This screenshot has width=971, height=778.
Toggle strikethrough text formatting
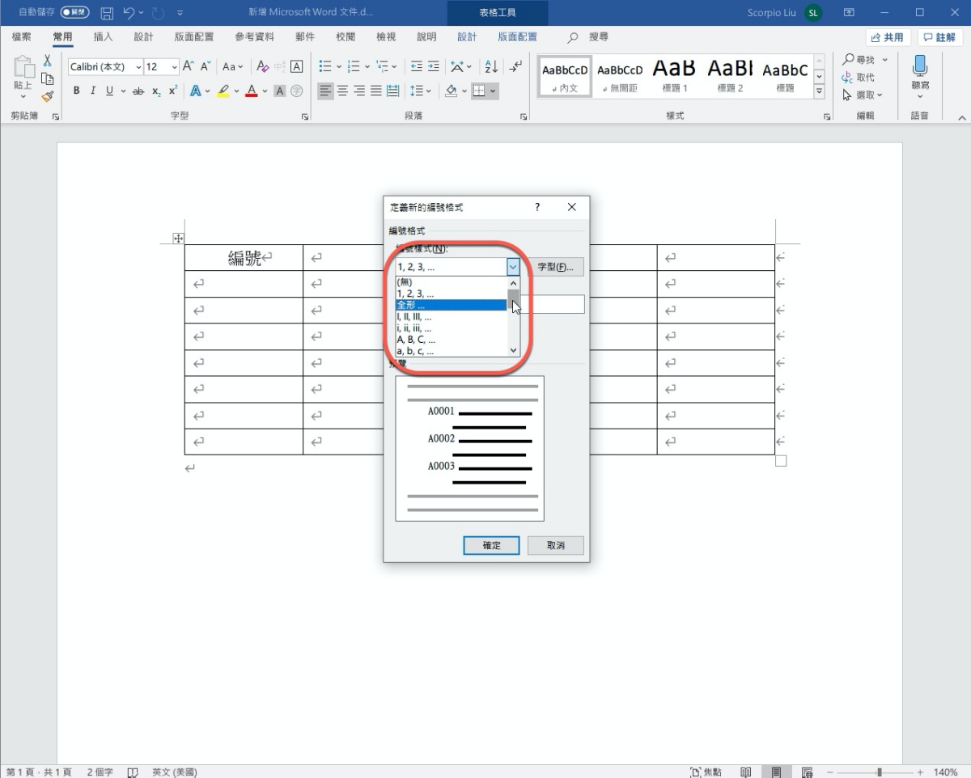138,91
